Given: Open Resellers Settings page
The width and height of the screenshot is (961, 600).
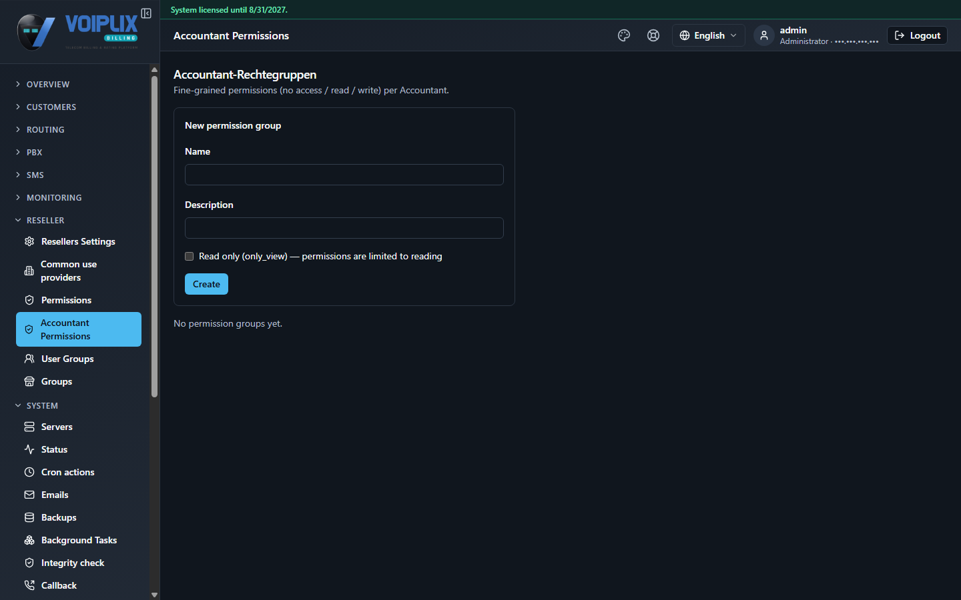Looking at the screenshot, I should 79,241.
